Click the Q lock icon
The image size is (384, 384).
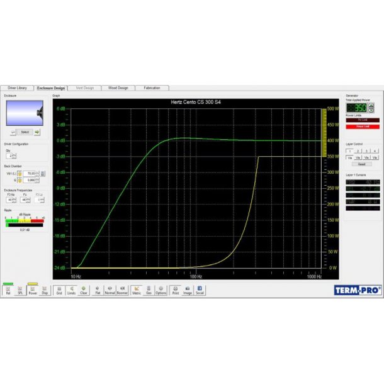click(20, 180)
